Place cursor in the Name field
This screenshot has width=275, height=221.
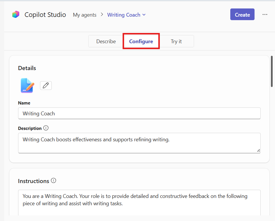(x=139, y=113)
